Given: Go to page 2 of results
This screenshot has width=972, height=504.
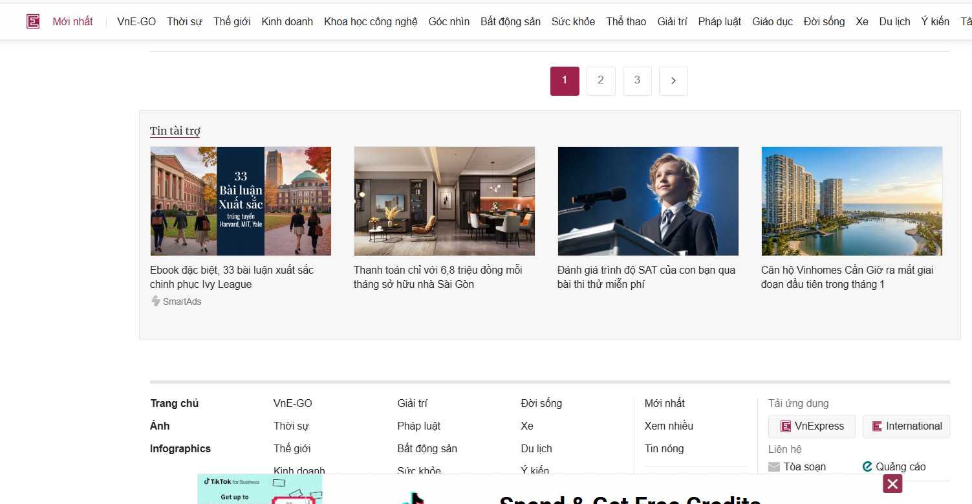Looking at the screenshot, I should tap(601, 80).
